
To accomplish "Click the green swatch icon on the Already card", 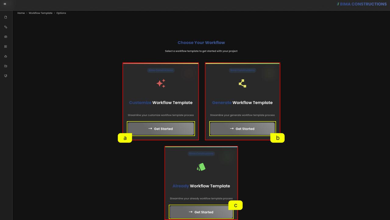I will pyautogui.click(x=201, y=167).
